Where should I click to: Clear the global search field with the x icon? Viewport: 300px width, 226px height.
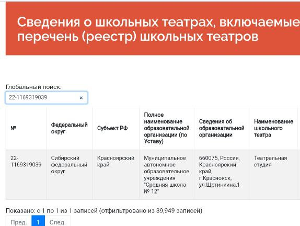click(x=81, y=98)
